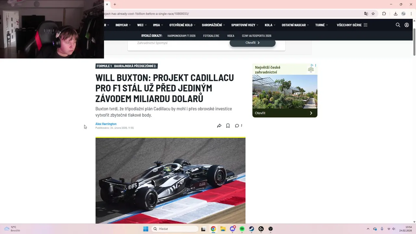Click Otevřít on the sidebar garden ad
Screen dimensions: 416x234
285,113
